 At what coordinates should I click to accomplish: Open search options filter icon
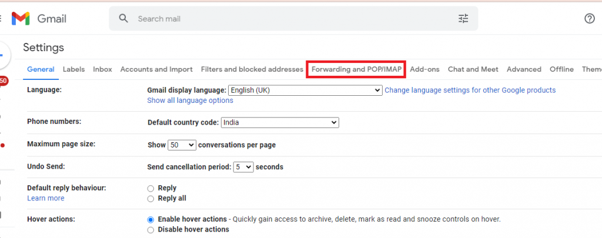point(463,18)
